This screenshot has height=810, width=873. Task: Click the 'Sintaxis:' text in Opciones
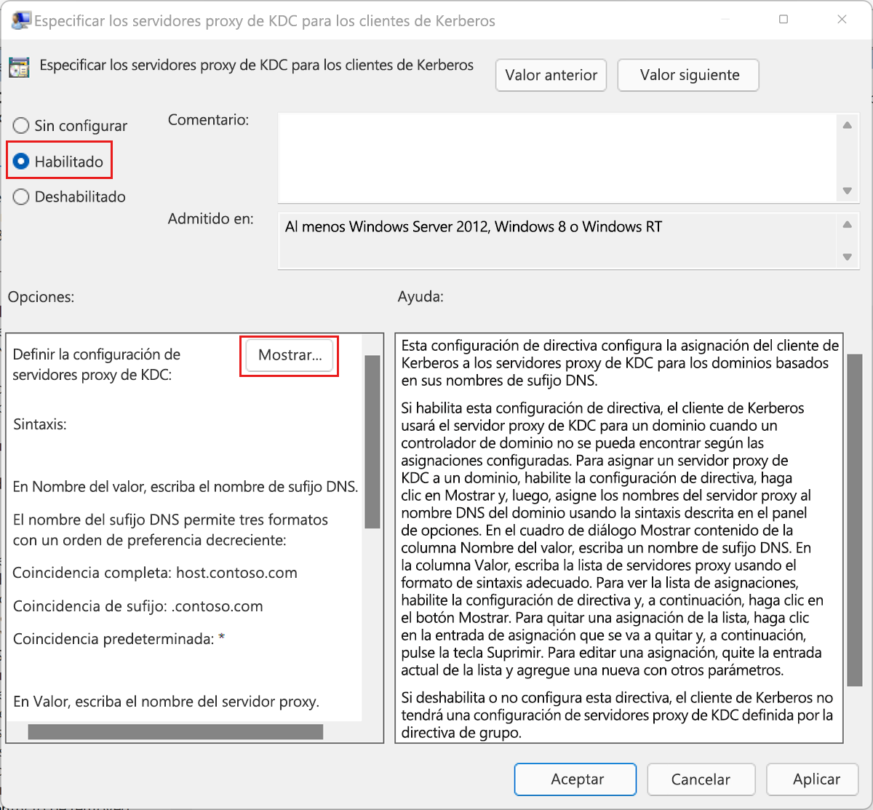(40, 424)
